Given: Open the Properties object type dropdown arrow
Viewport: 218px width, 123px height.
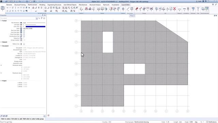Looking at the screenshot, I should coord(37,18).
